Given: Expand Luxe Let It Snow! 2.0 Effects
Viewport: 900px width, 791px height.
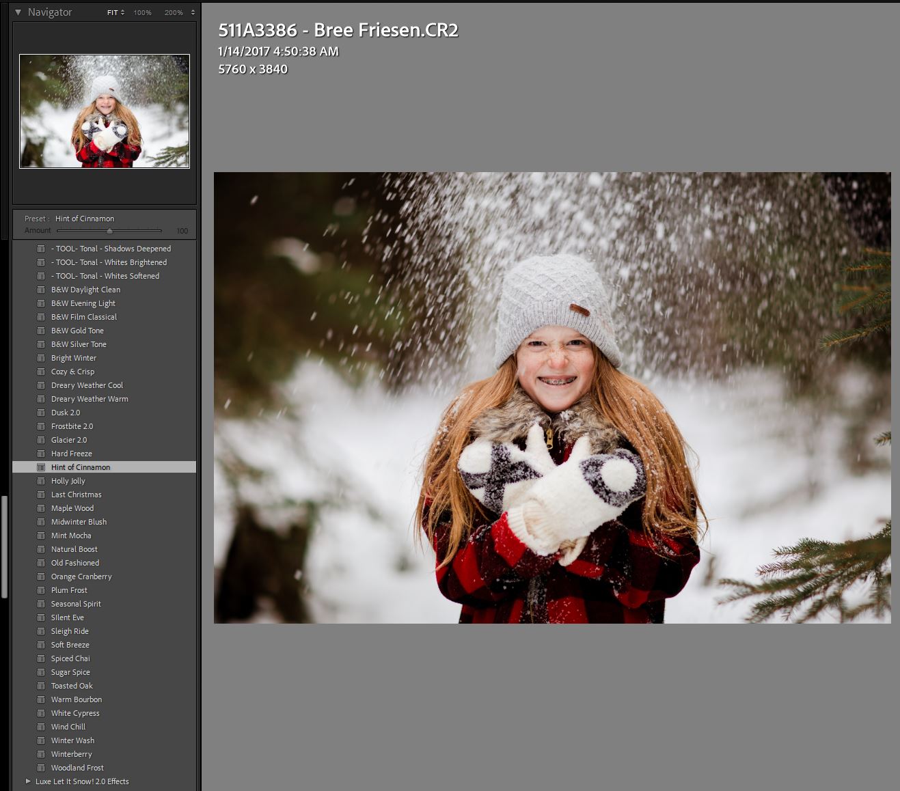Looking at the screenshot, I should [x=27, y=781].
